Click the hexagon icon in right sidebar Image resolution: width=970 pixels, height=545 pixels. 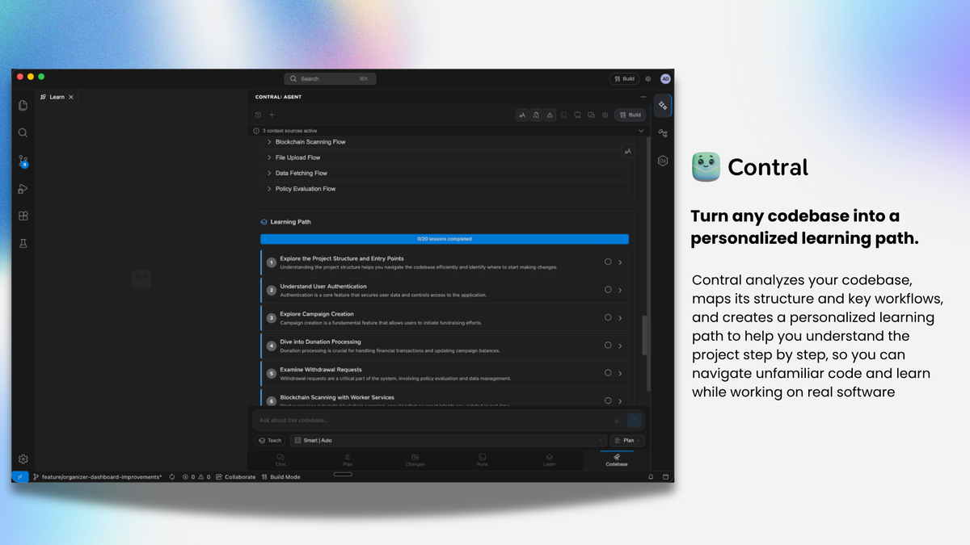pos(663,161)
